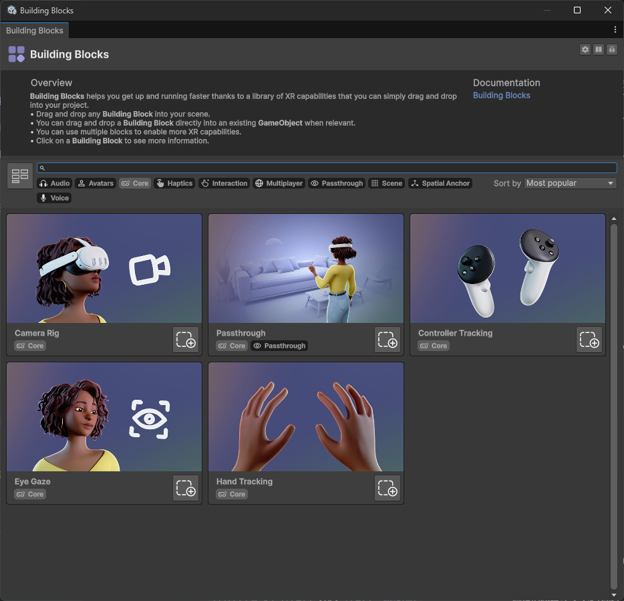
Task: Toggle the Spatial Anchor filter tag
Action: tap(440, 183)
